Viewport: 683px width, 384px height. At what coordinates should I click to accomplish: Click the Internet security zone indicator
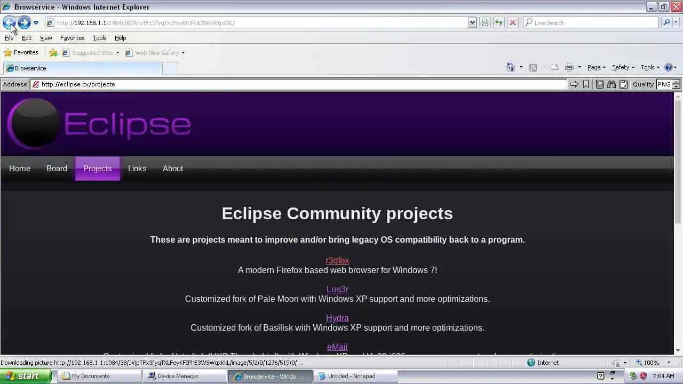543,363
